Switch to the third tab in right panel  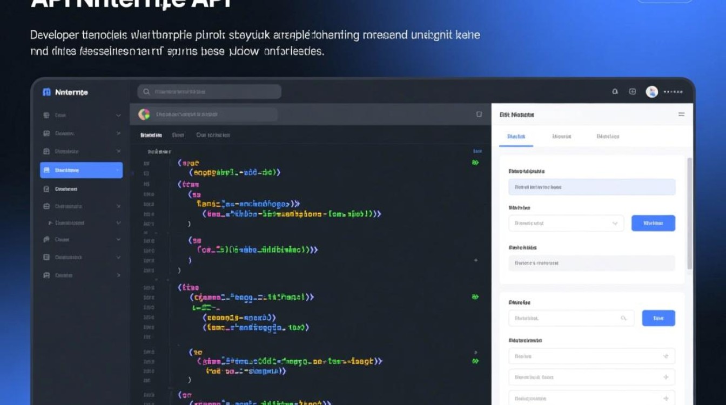pyautogui.click(x=608, y=137)
